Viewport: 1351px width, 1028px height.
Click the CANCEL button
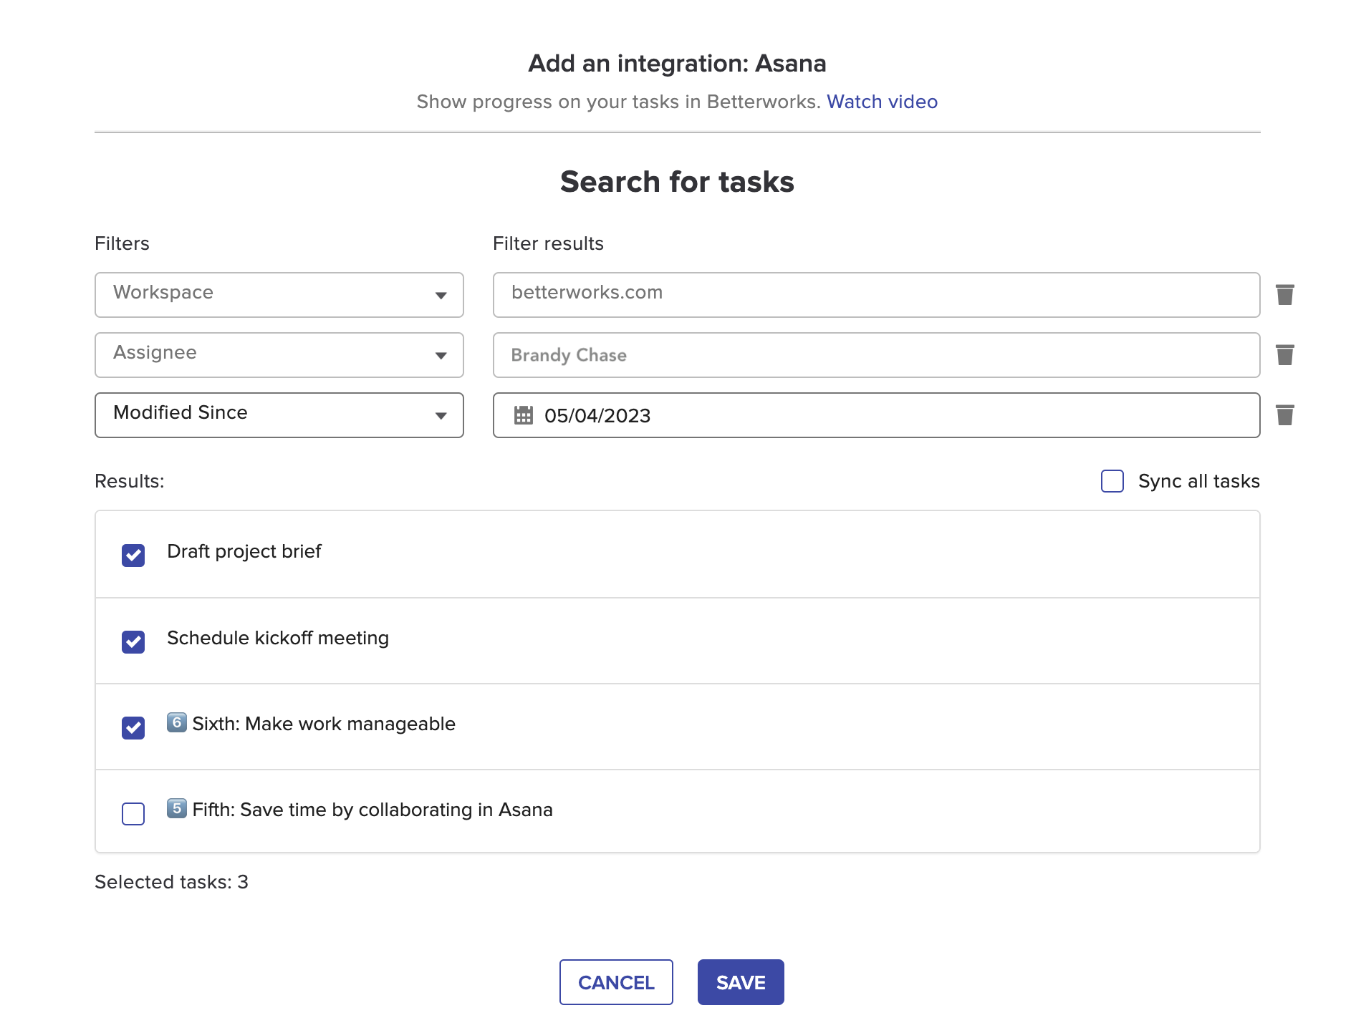tap(616, 982)
